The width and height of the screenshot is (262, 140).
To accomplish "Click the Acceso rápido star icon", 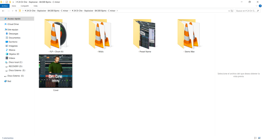I will click(5, 19).
